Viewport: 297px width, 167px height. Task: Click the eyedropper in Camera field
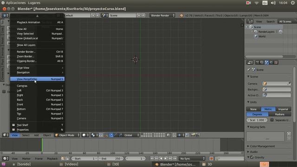point(289,83)
